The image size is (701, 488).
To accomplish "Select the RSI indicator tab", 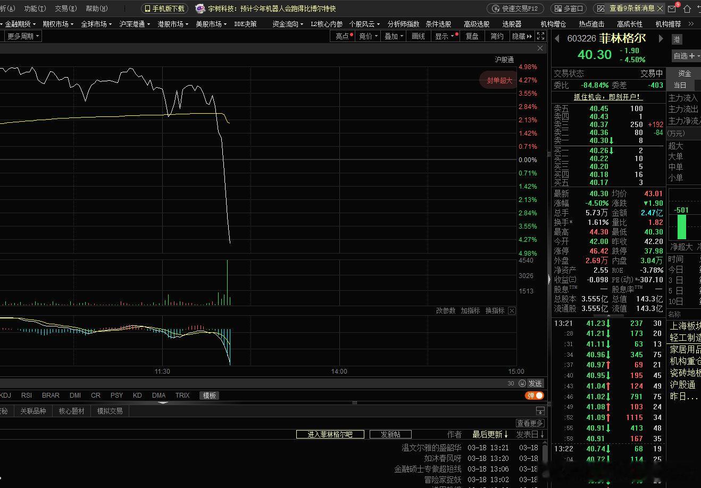I will [26, 396].
